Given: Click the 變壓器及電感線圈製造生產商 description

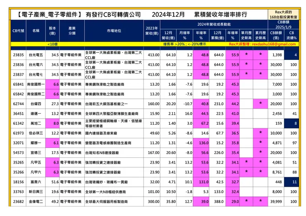Looking at the screenshot, I should click(108, 143).
